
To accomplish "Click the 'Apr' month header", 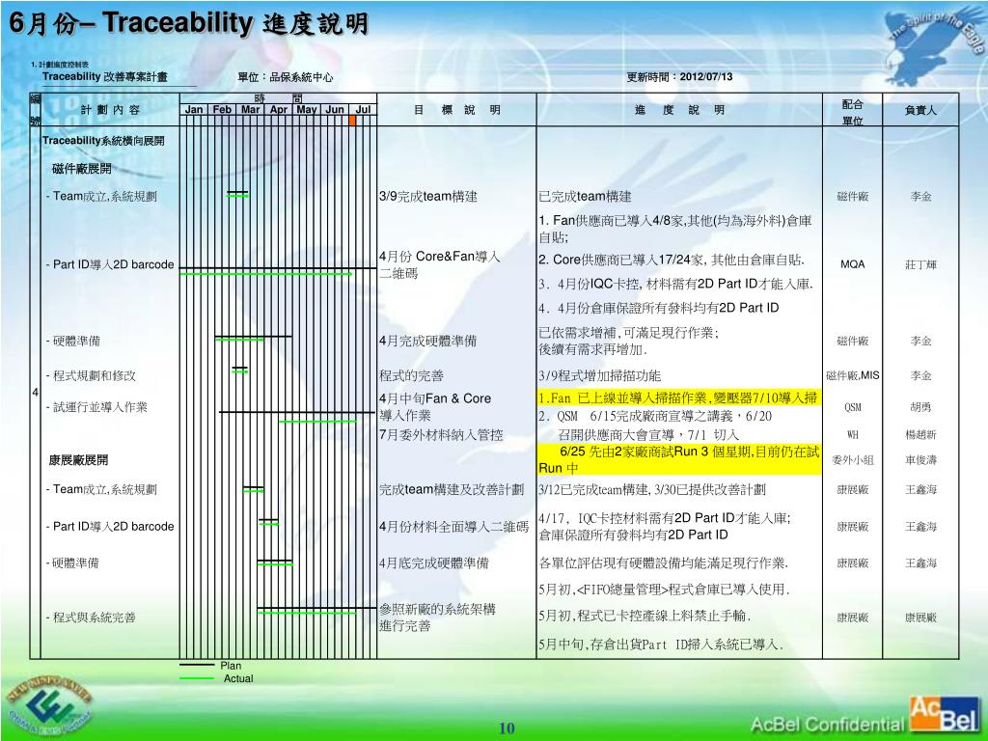I will [279, 110].
